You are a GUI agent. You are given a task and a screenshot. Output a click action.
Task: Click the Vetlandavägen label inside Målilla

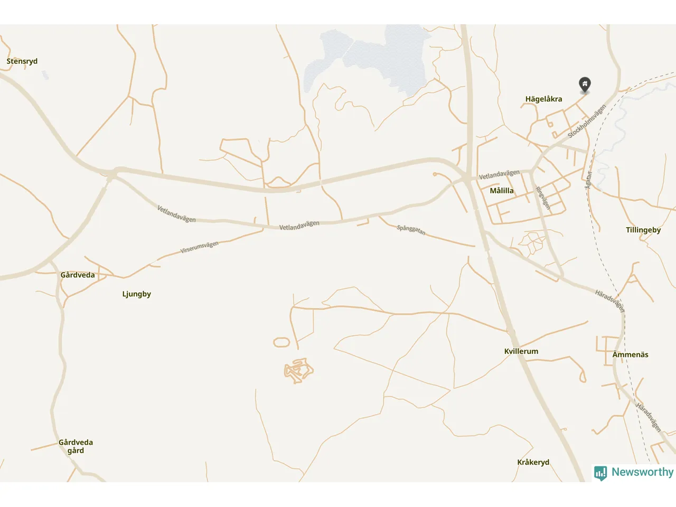point(499,174)
